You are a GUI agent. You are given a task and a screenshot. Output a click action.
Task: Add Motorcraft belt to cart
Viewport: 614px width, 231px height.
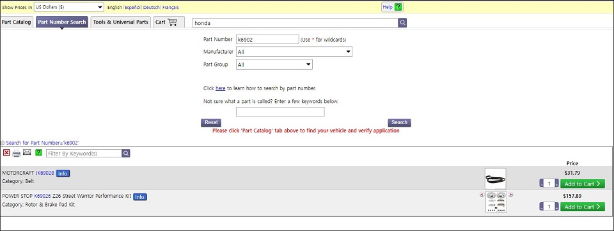582,184
